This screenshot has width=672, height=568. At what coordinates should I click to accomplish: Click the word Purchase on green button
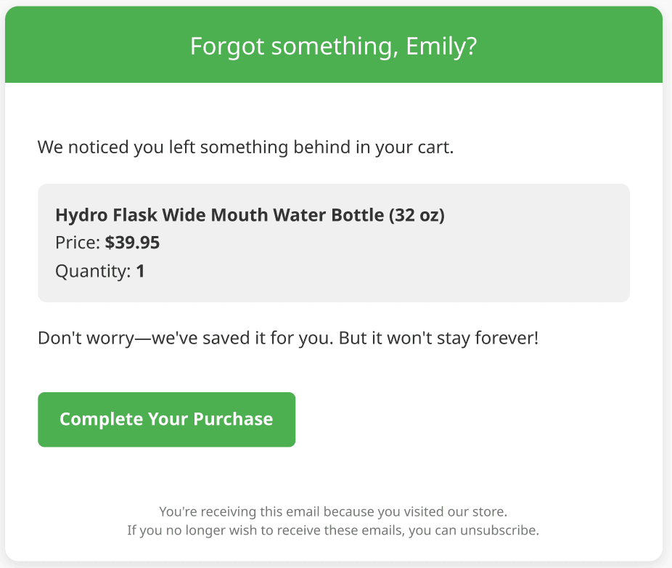click(233, 419)
